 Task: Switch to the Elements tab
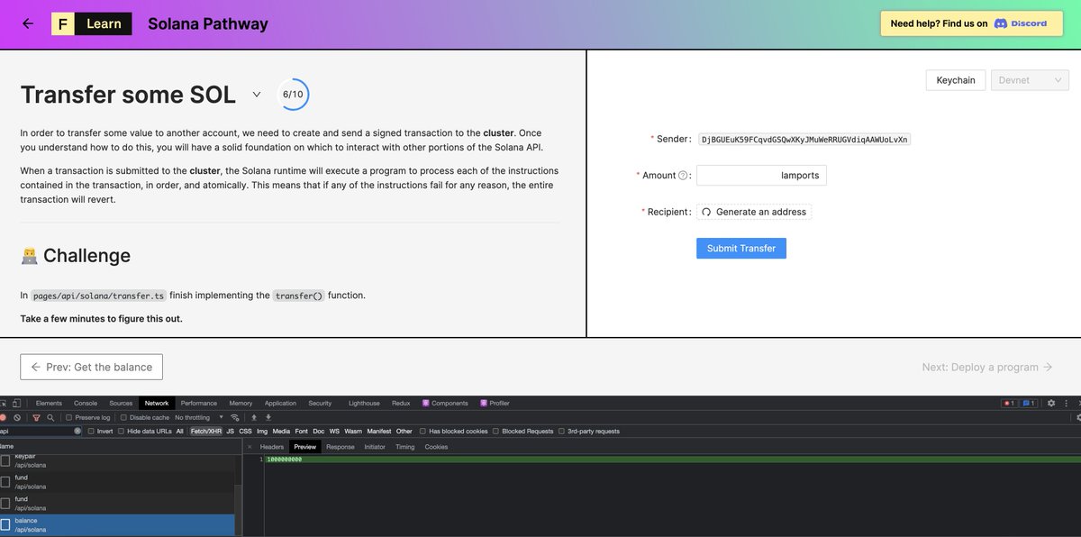coord(49,404)
